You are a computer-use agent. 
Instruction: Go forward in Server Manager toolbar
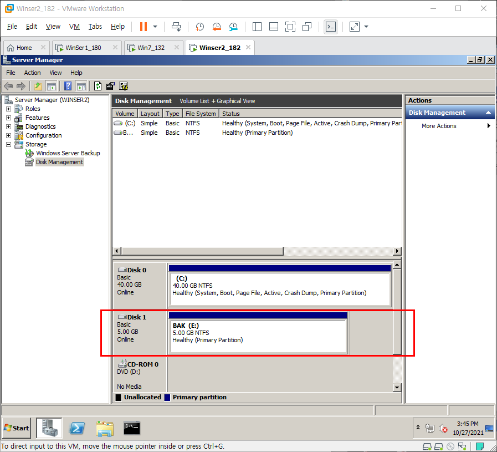[21, 86]
